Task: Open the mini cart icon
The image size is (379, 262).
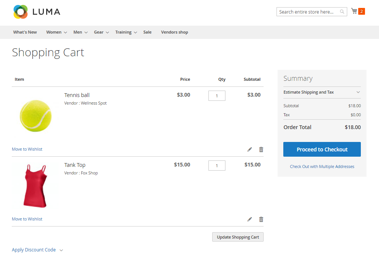Action: [354, 11]
